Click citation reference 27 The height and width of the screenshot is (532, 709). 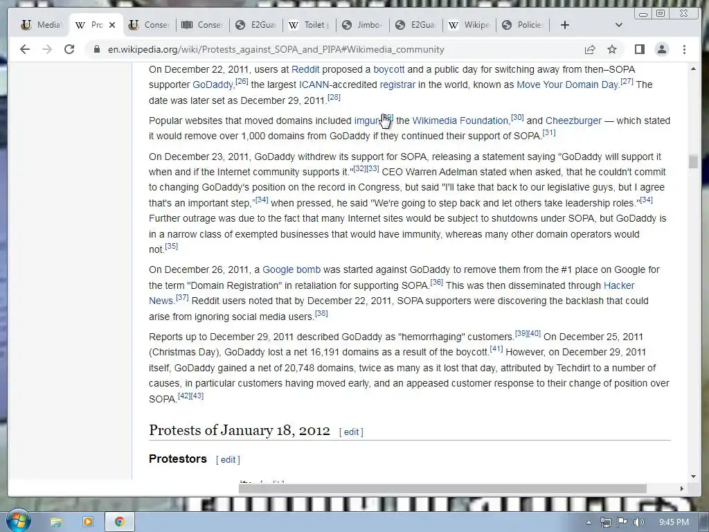(x=627, y=82)
